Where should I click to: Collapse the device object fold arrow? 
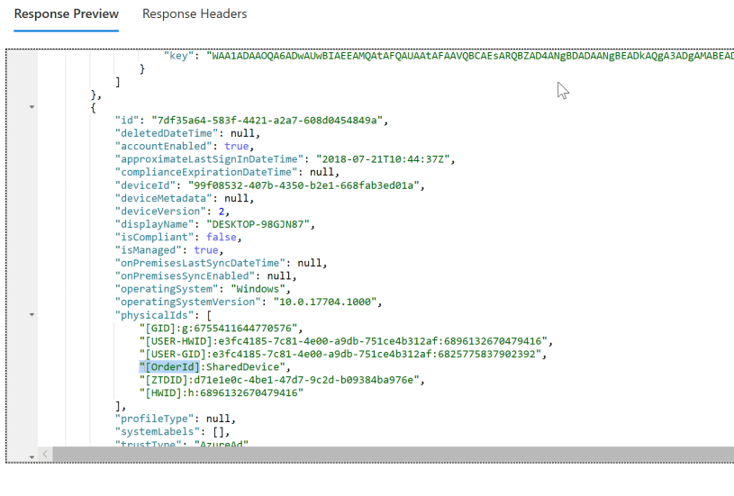(33, 107)
